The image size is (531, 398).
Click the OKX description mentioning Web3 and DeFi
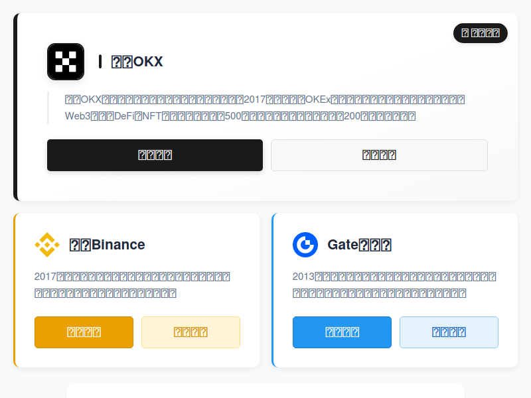tap(264, 107)
